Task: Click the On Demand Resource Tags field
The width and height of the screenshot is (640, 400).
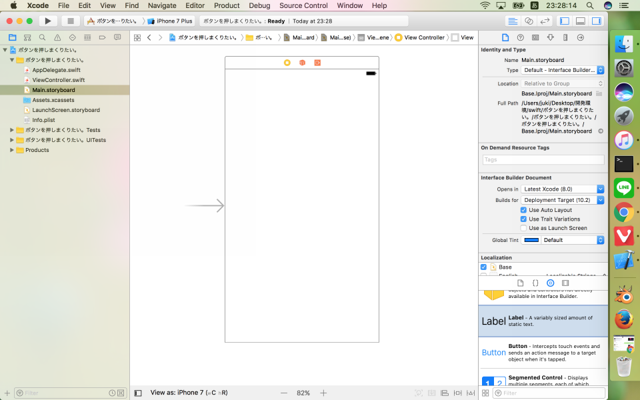Action: pyautogui.click(x=543, y=159)
